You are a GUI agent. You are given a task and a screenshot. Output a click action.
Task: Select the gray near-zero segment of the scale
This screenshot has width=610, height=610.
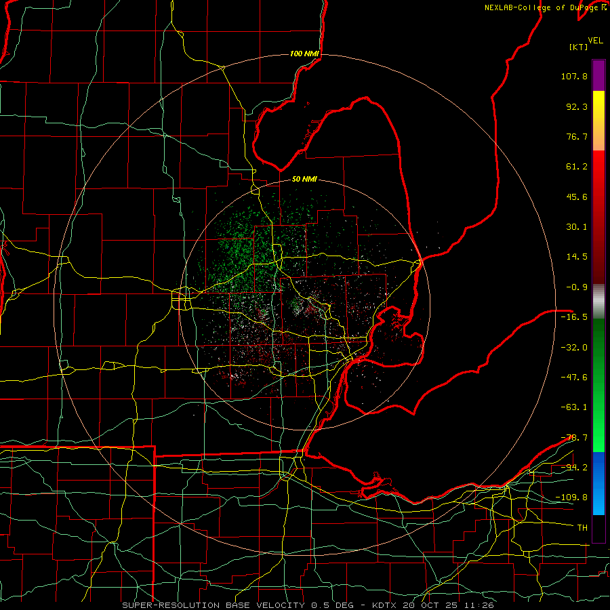tap(598, 302)
